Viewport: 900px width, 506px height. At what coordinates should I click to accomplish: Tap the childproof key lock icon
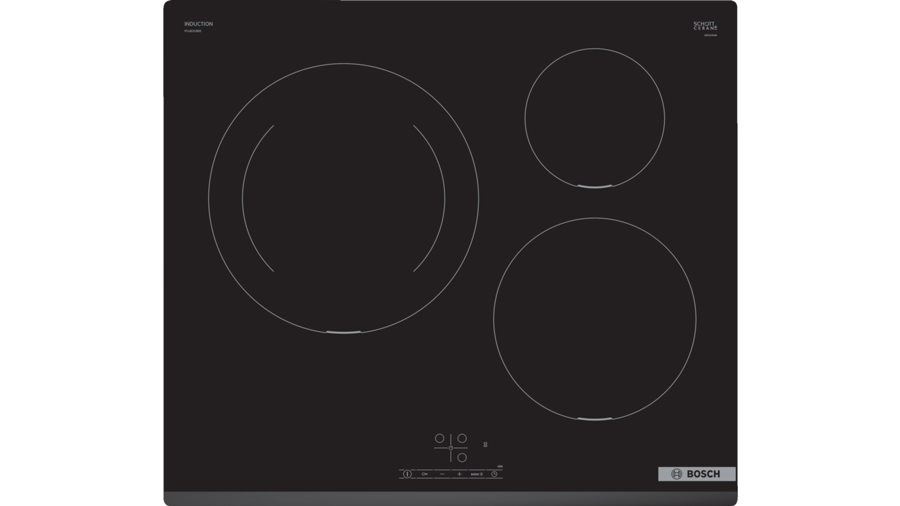point(424,474)
